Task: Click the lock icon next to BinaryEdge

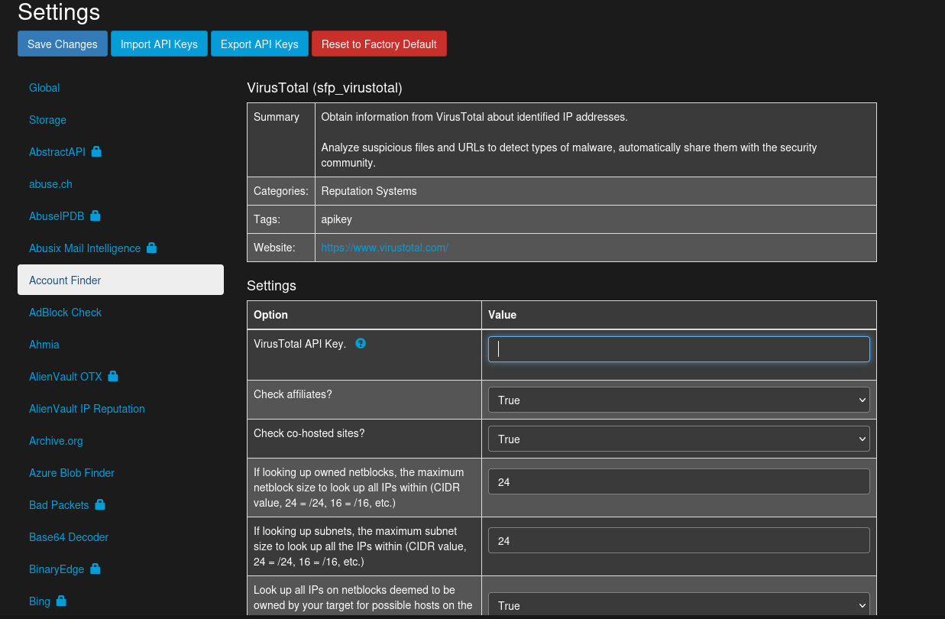Action: (95, 569)
